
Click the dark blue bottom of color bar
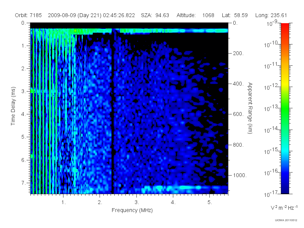(285, 190)
